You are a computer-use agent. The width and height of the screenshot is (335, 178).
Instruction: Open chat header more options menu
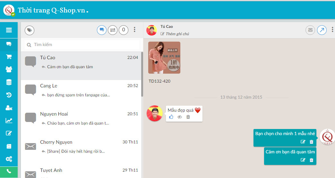click(x=332, y=30)
